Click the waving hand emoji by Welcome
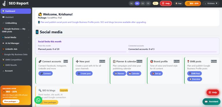The image size is (222, 107). (40, 14)
